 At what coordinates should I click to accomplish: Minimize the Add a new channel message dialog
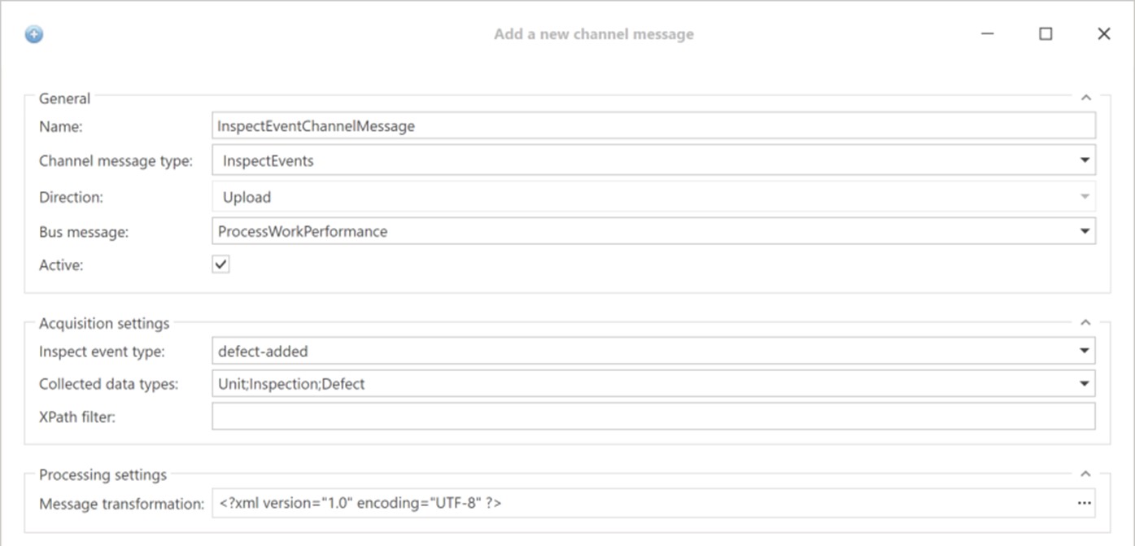click(x=987, y=33)
